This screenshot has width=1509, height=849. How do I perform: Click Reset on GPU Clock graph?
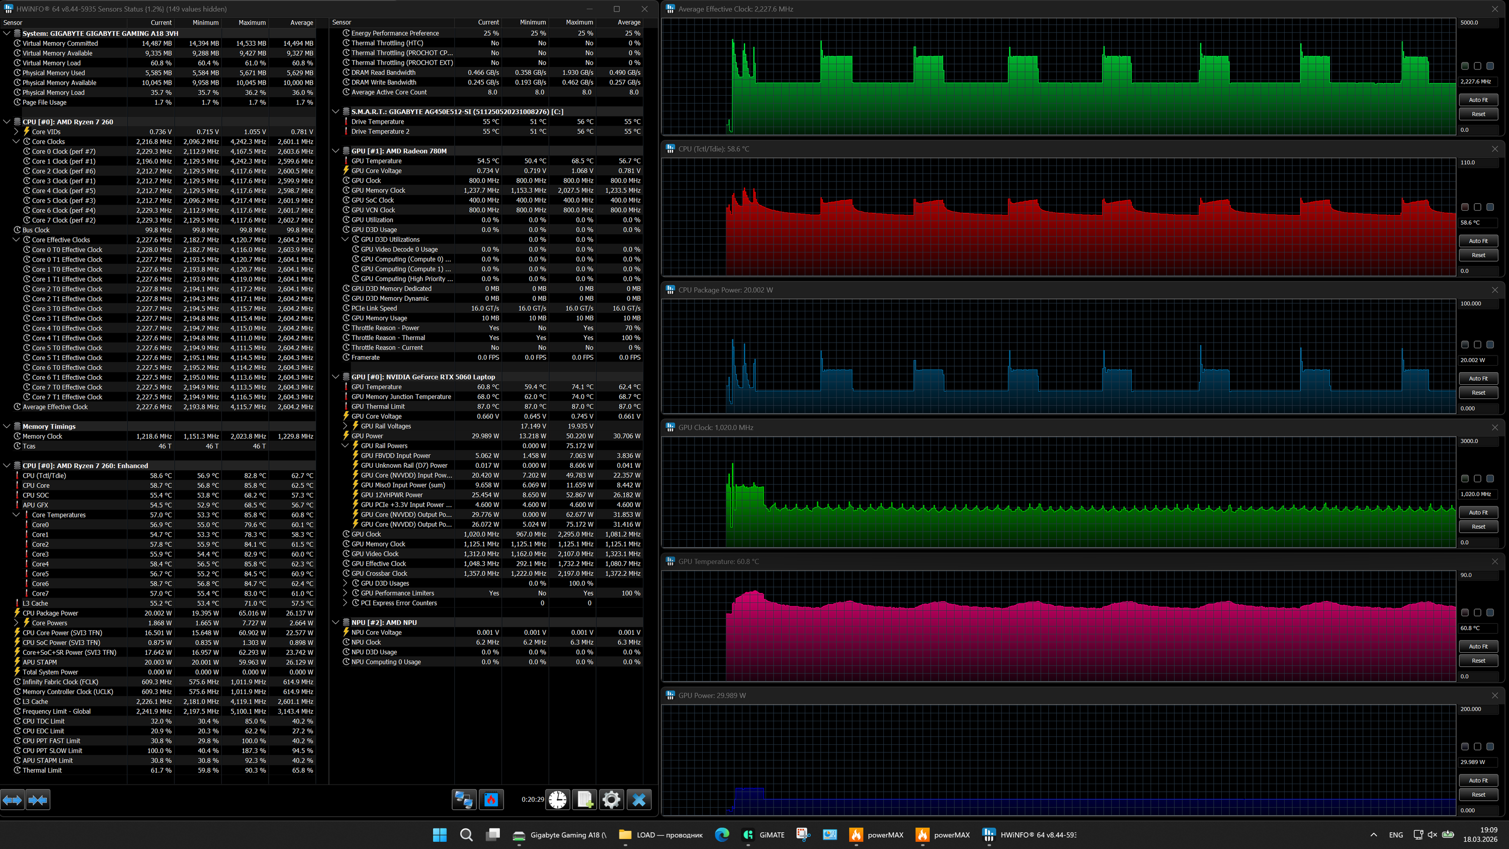coord(1478,527)
